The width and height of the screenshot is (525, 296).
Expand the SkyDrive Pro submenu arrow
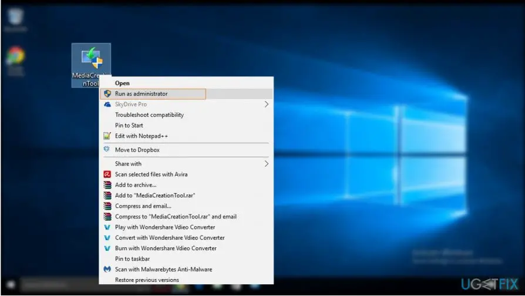pos(267,105)
